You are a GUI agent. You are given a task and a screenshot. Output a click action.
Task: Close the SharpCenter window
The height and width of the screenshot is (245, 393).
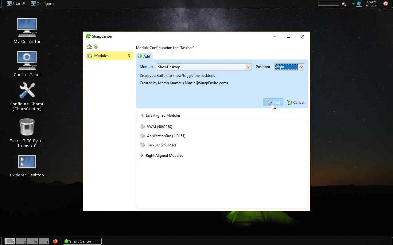pyautogui.click(x=303, y=36)
